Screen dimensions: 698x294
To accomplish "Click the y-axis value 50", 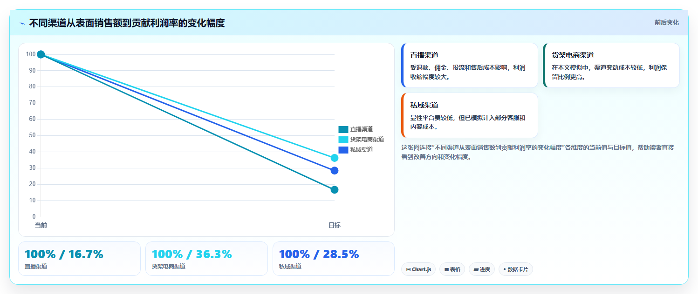I will (32, 135).
